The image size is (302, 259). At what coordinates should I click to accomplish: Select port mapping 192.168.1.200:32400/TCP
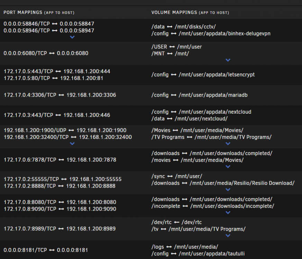tap(68, 137)
